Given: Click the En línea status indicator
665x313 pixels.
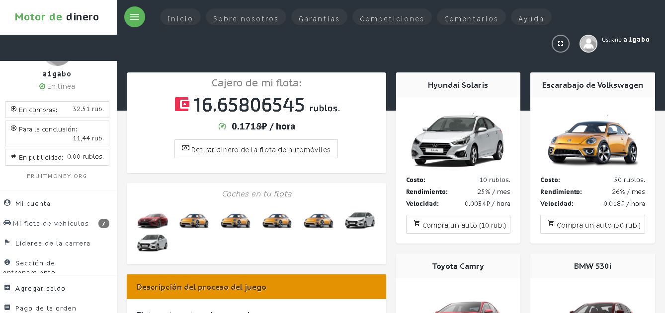Looking at the screenshot, I should 42,86.
